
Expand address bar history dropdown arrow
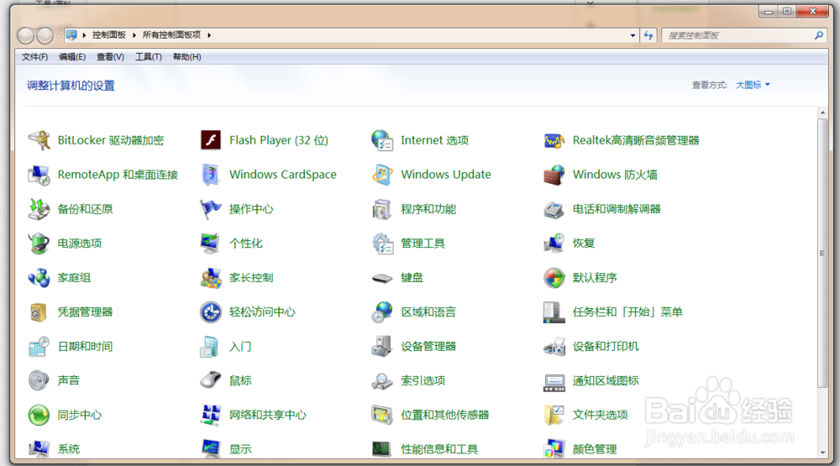coord(633,35)
